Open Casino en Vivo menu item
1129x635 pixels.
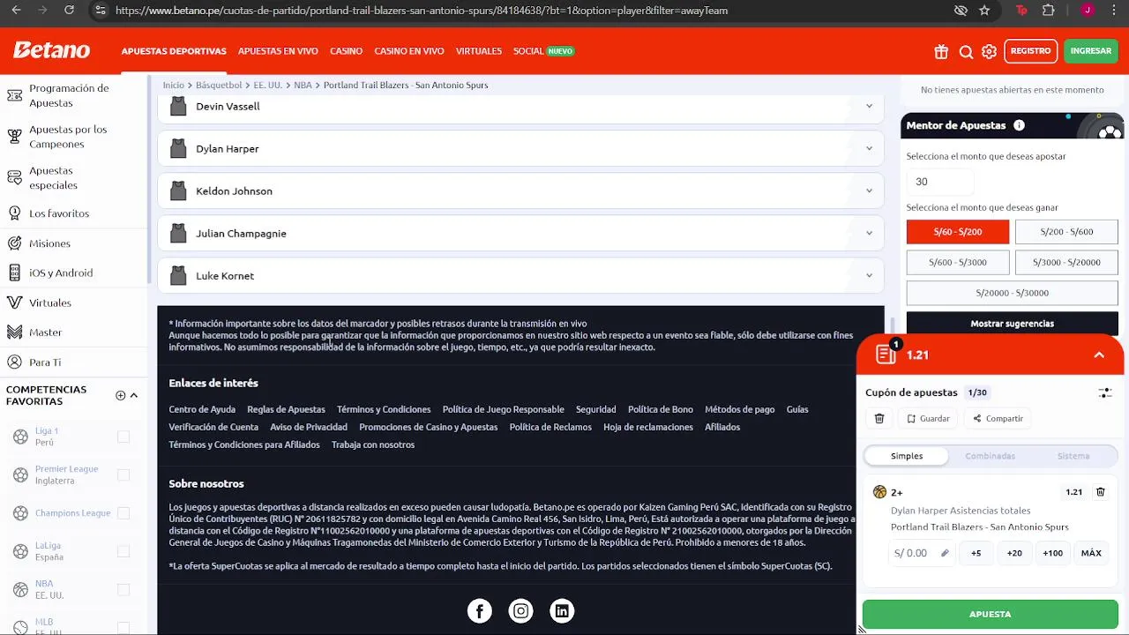[409, 51]
